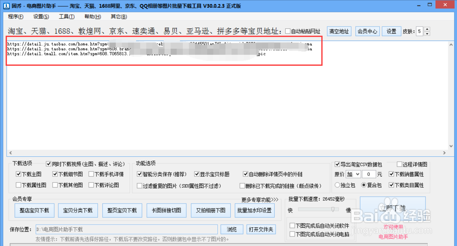This screenshot has height=246, width=457.
Task: Open 会员中心 button
Action: (367, 31)
